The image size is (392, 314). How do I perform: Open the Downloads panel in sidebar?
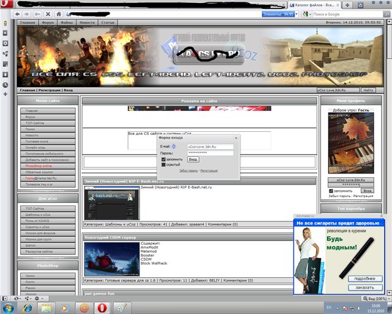tap(5, 74)
